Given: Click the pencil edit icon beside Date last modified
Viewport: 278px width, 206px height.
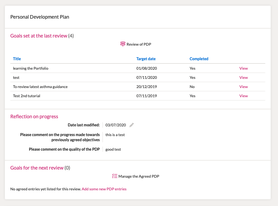Looking at the screenshot, I should (x=131, y=125).
